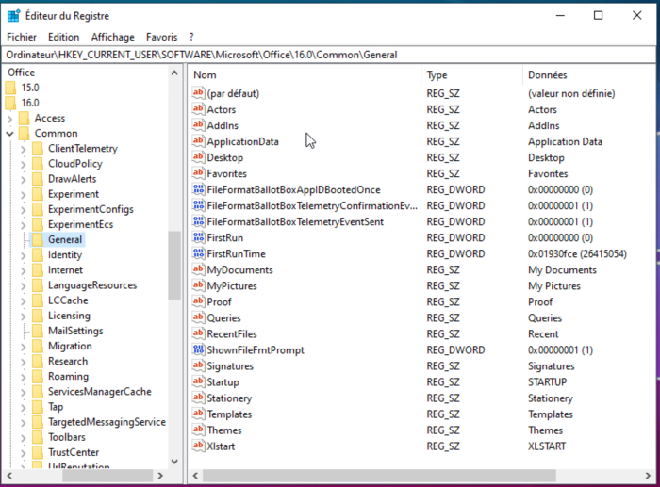Screen dimensions: 660x487
Task: Click the string icon of the Proof value
Action: pos(198,301)
